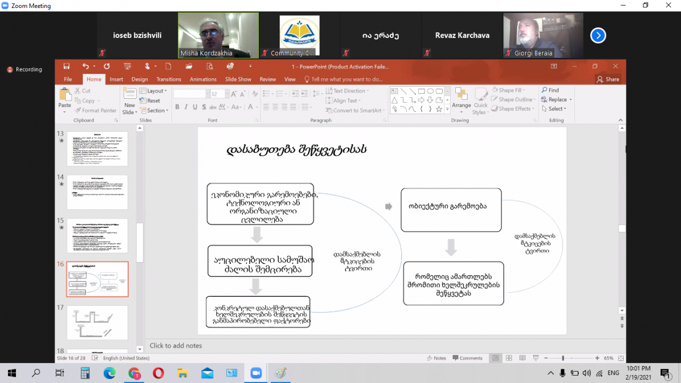Expand the Text Direction dropdown
The image size is (681, 383).
pyautogui.click(x=348, y=91)
